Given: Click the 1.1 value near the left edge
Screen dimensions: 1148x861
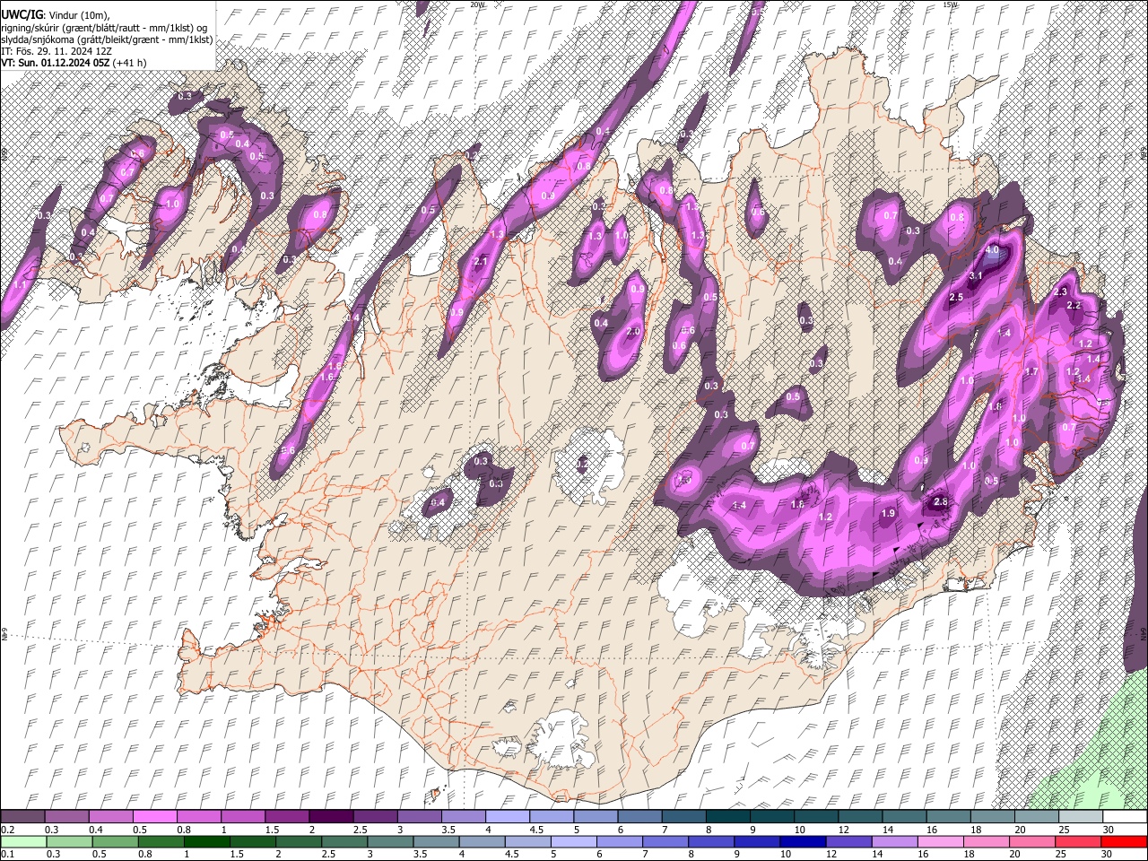Looking at the screenshot, I should (x=20, y=284).
